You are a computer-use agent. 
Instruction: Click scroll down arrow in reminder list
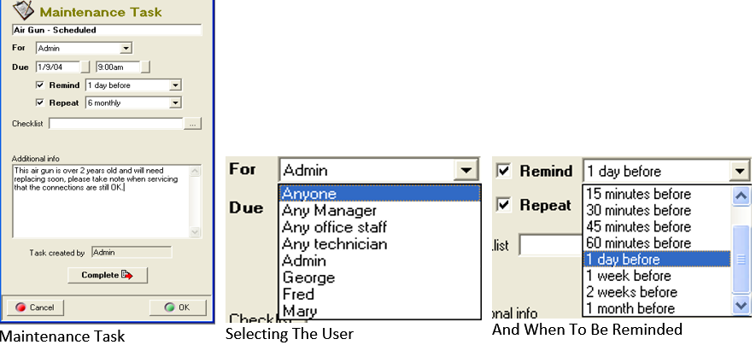coord(741,306)
